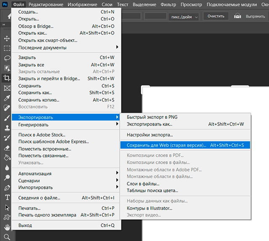The image size is (269, 241).
Task: Open the Редактирование menu
Action: click(x=46, y=5)
